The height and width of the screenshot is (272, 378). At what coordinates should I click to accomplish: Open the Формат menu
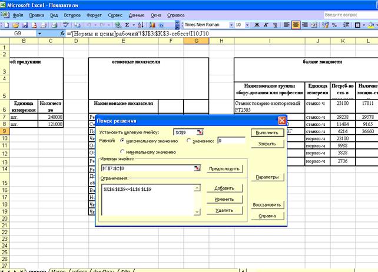94,15
